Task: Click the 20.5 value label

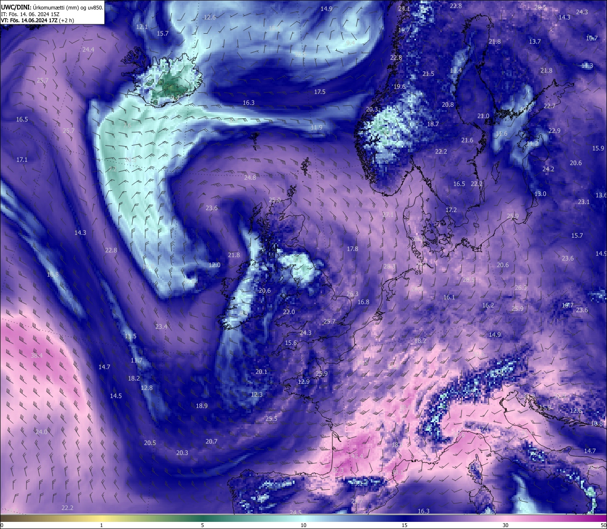Action: [x=150, y=443]
